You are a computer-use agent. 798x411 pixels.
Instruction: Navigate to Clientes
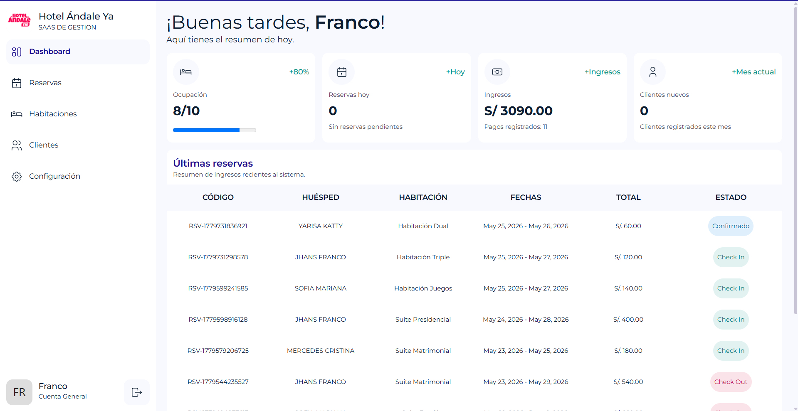(x=78, y=145)
